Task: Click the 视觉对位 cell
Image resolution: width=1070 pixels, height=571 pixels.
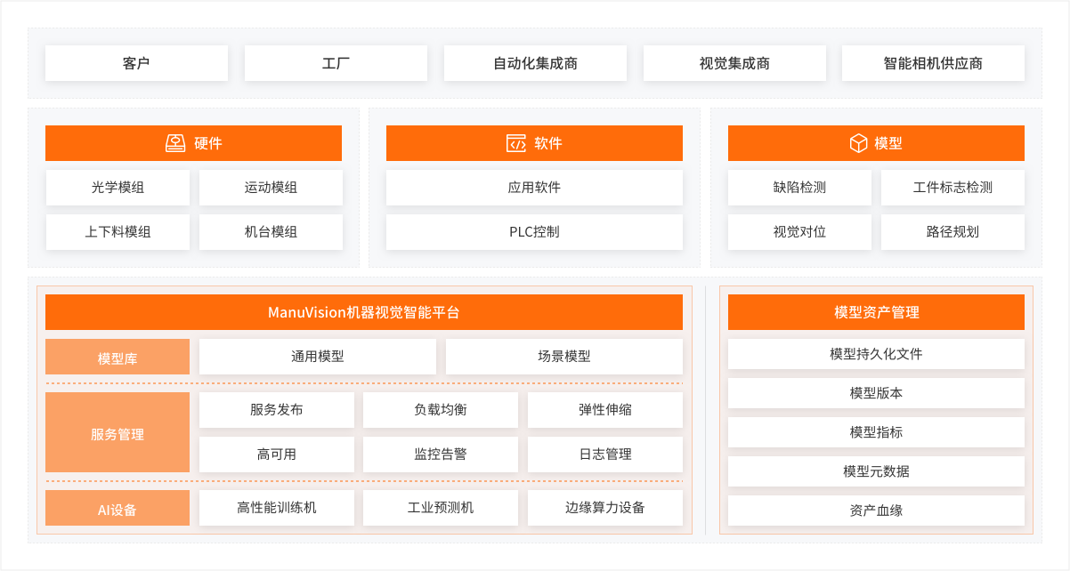Action: click(800, 232)
